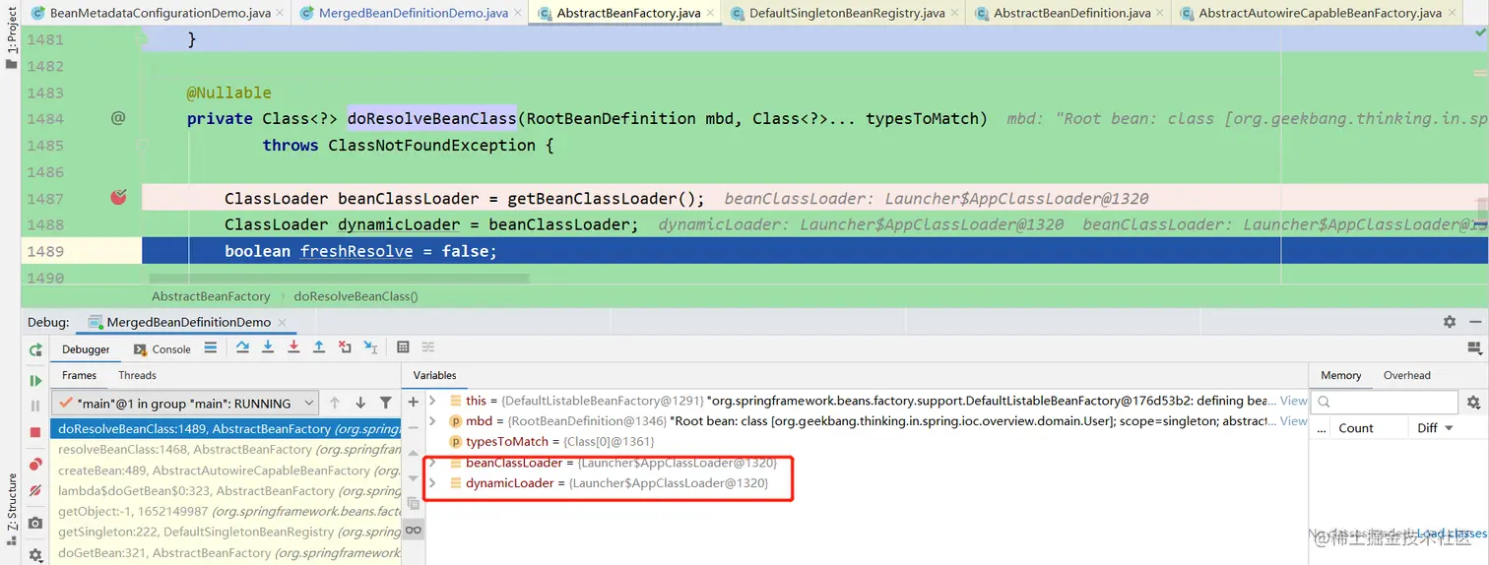Hide the Debug tool window
Screen dimensions: 1489x565
tap(1474, 322)
